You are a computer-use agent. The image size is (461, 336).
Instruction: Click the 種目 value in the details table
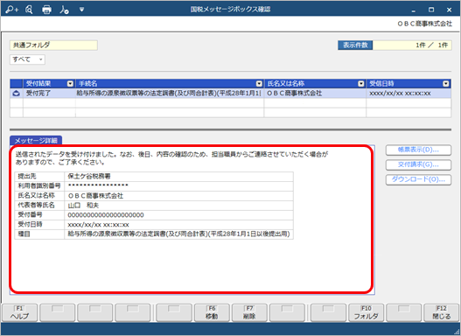pos(178,234)
